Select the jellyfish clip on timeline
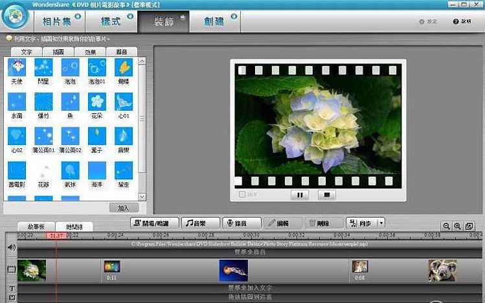The height and width of the screenshot is (303, 485). coord(234,271)
